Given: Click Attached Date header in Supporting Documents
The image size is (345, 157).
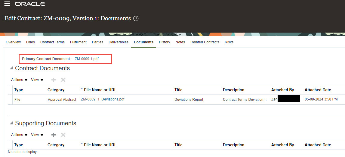Looking at the screenshot, I should (318, 145).
